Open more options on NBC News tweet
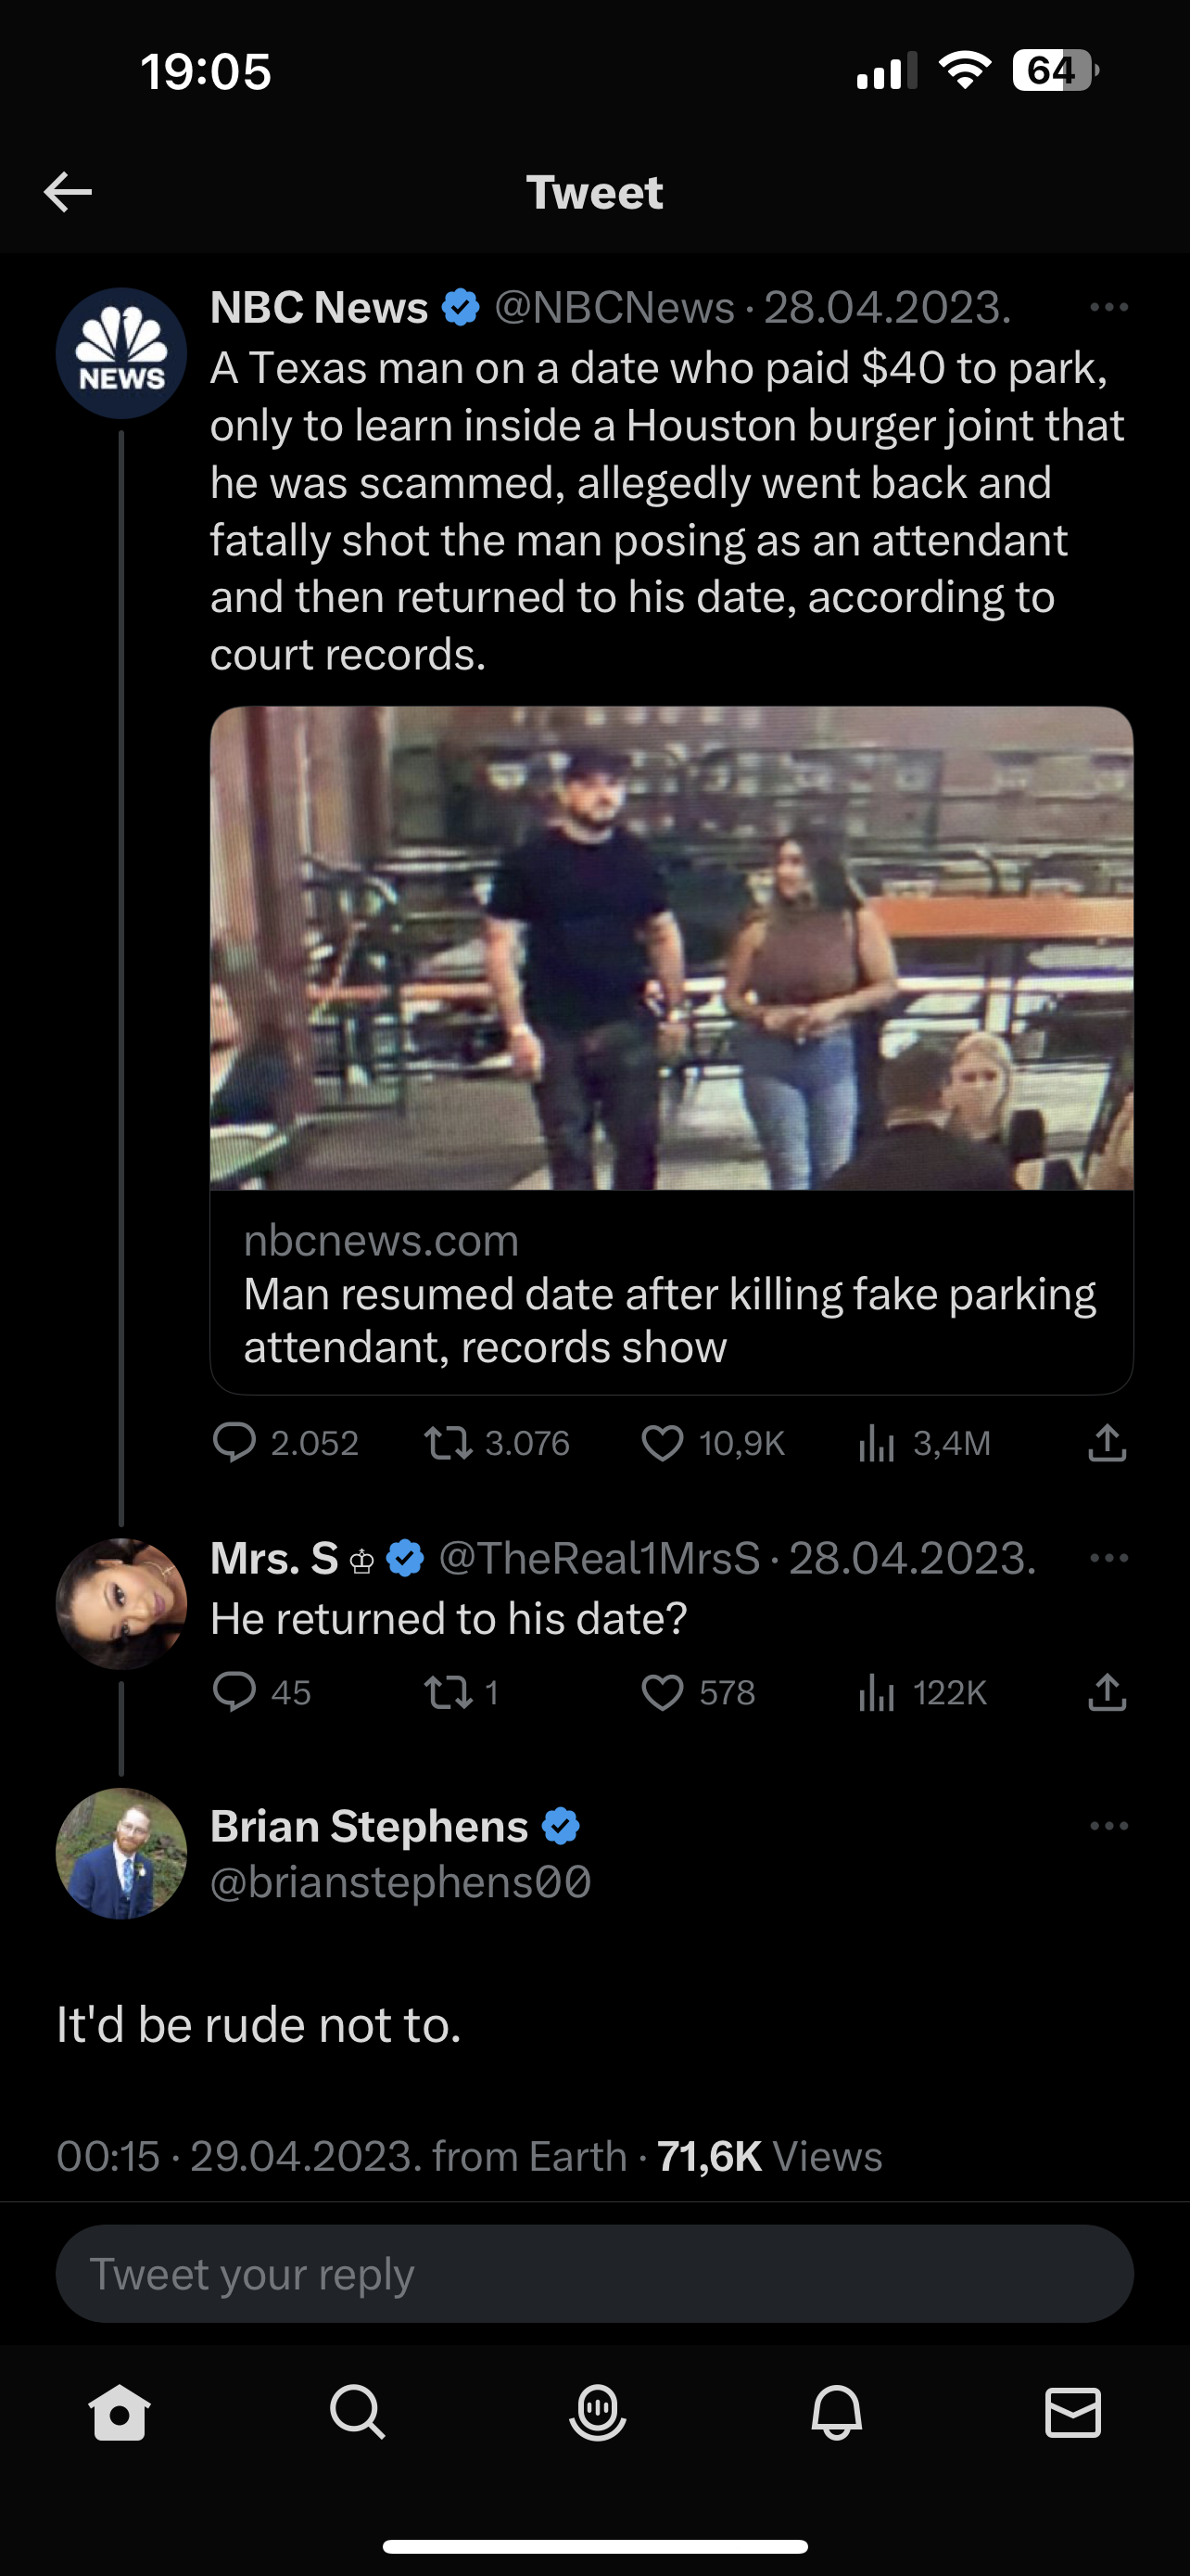1190x2576 pixels. [x=1108, y=308]
